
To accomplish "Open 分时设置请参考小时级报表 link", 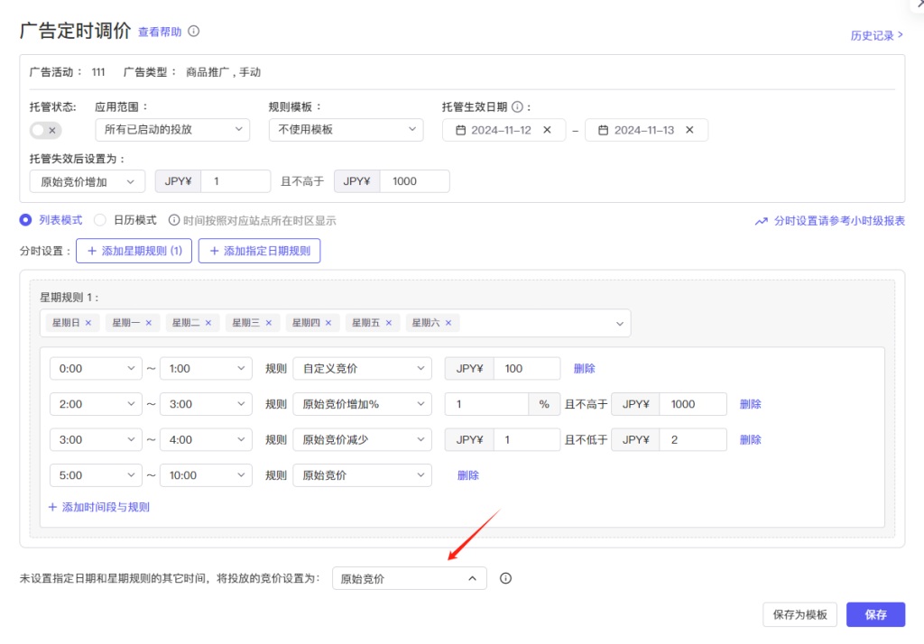I will pos(839,221).
